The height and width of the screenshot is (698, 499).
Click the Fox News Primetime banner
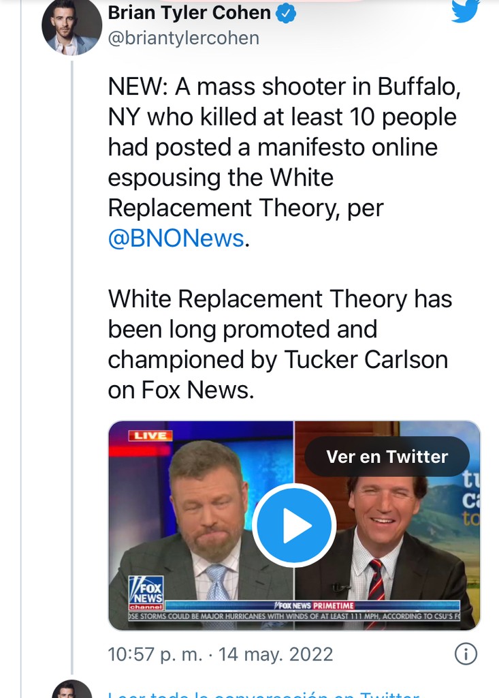(x=313, y=605)
